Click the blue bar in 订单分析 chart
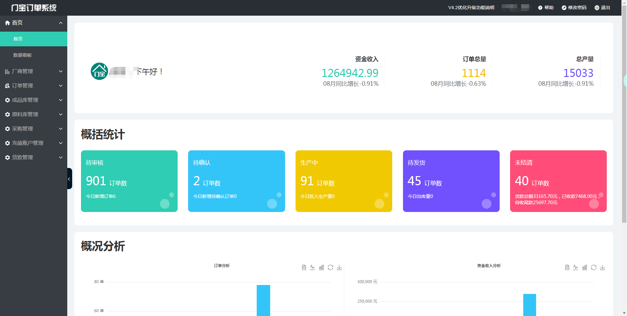 263,300
